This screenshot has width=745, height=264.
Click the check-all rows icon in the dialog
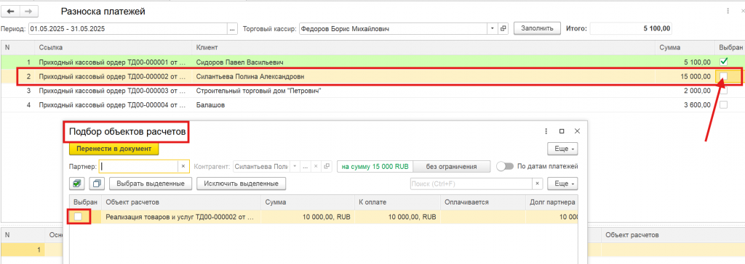76,183
